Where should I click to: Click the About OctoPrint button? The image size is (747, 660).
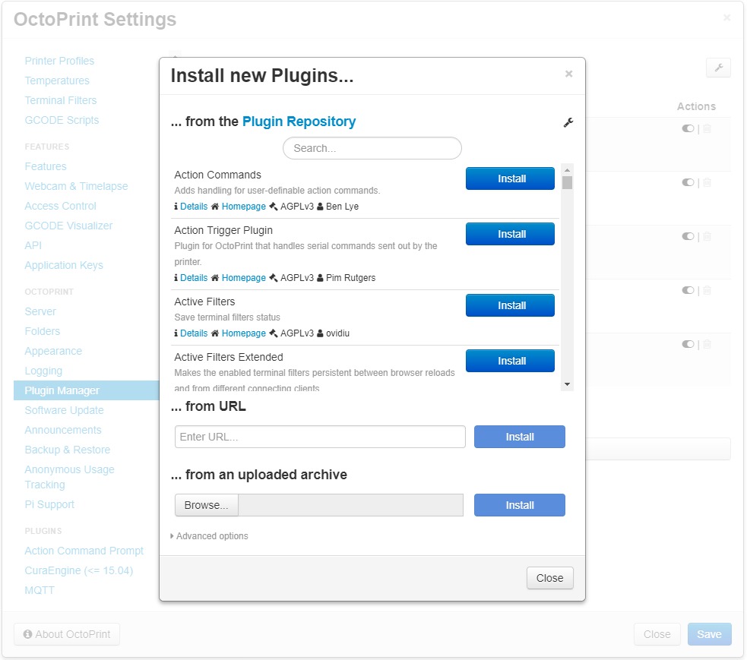pos(67,634)
